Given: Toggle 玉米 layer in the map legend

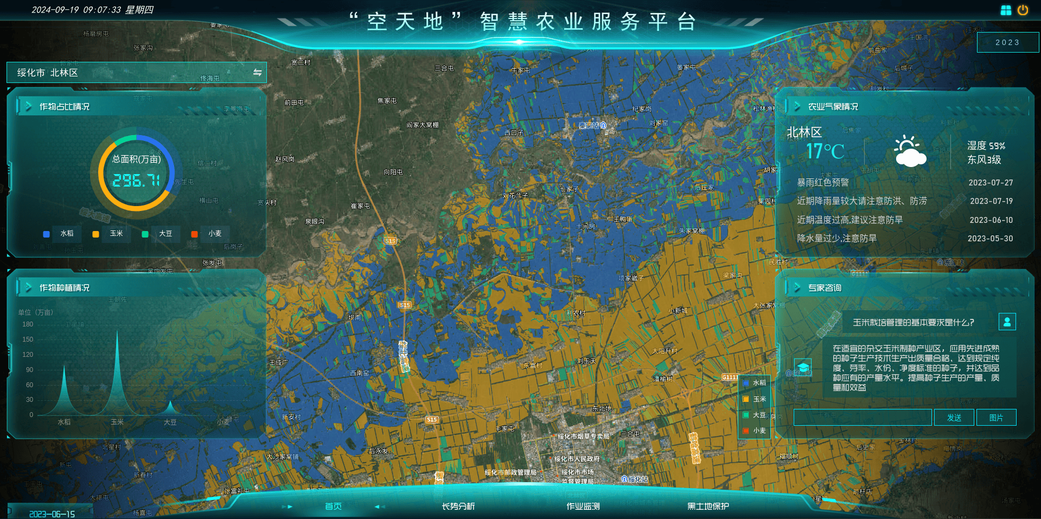Looking at the screenshot, I should pos(755,399).
